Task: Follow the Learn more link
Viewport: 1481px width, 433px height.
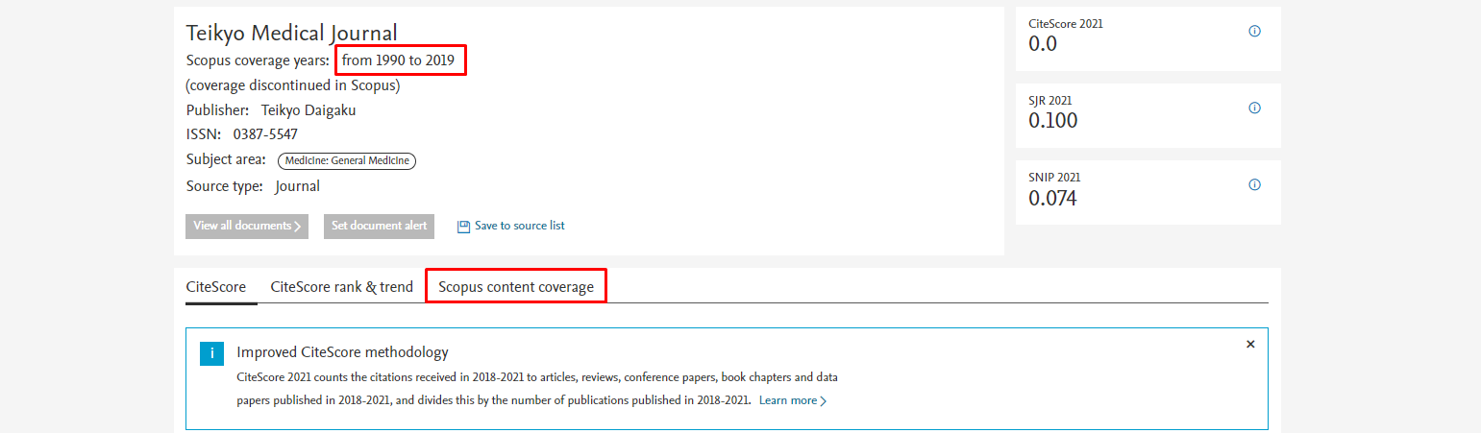Action: click(x=792, y=400)
